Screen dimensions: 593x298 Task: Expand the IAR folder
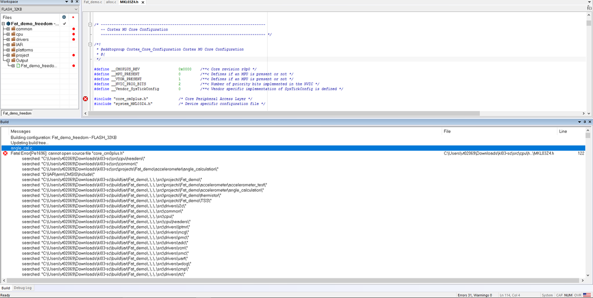click(8, 45)
